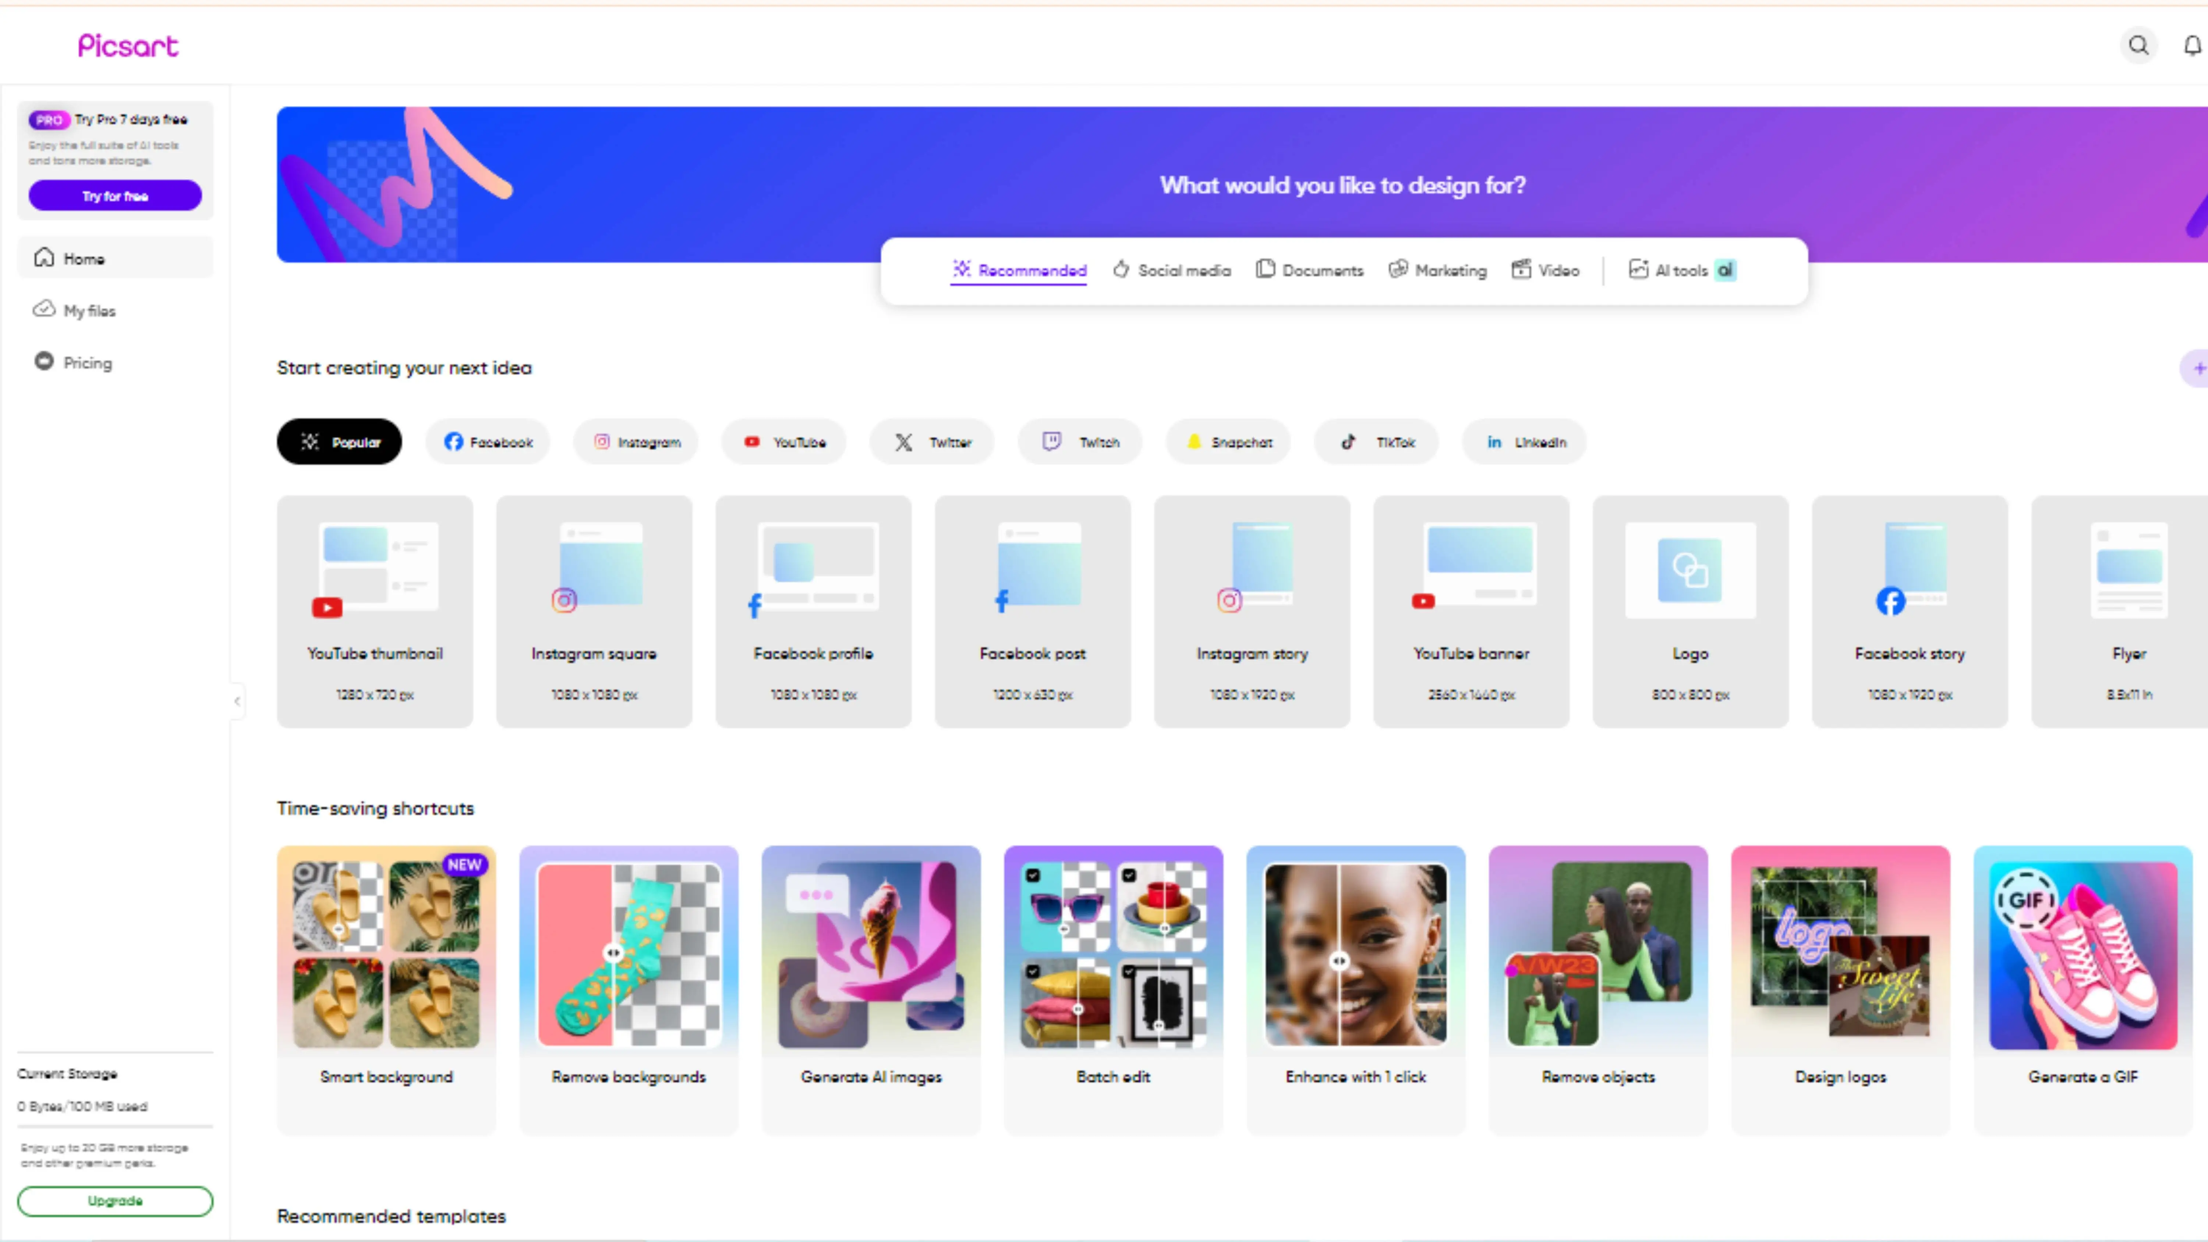Select the TikTok filter chip
Viewport: 2208px width, 1242px height.
[x=1377, y=442]
